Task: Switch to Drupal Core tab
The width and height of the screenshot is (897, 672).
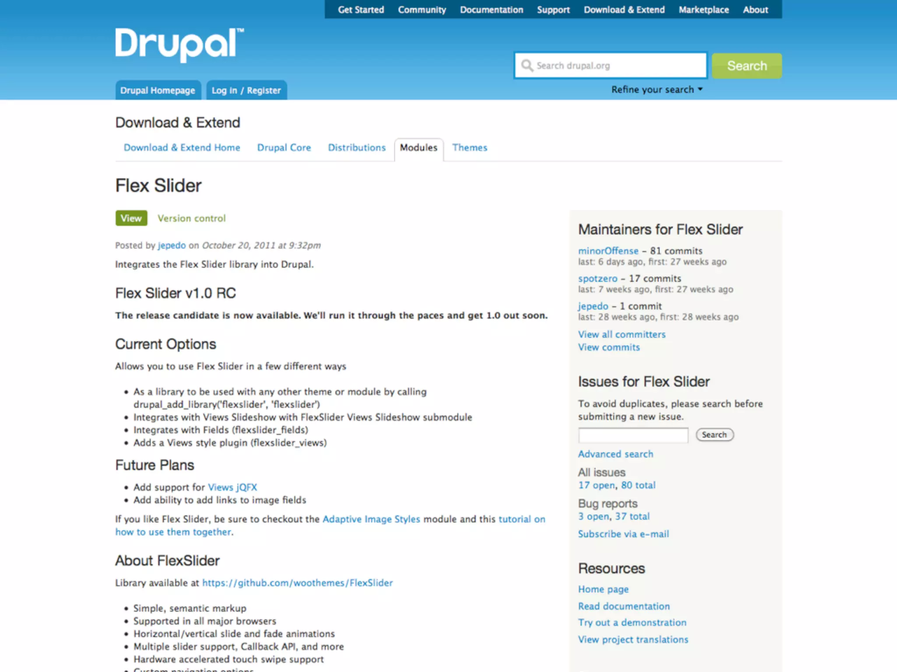Action: [284, 148]
